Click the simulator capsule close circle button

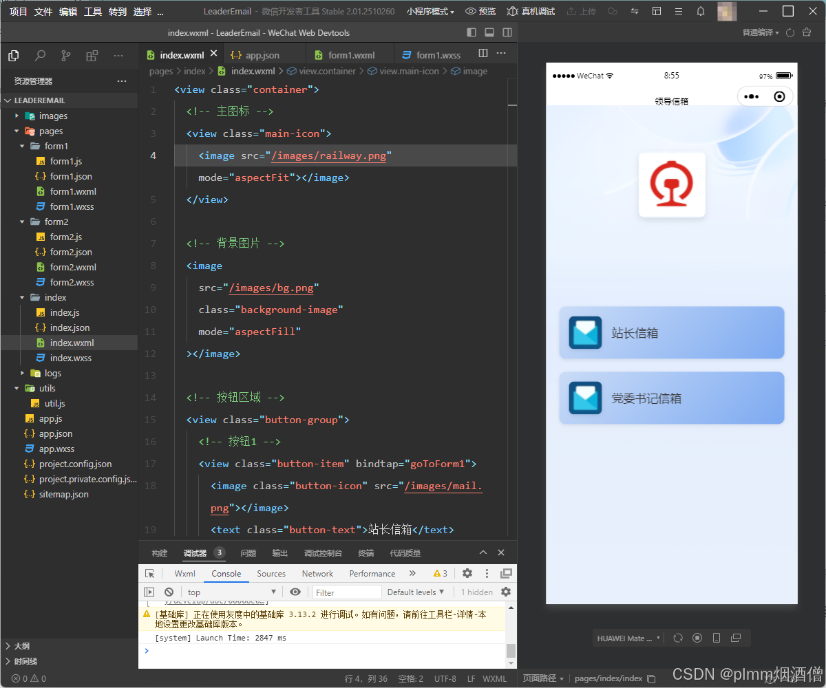(x=779, y=97)
